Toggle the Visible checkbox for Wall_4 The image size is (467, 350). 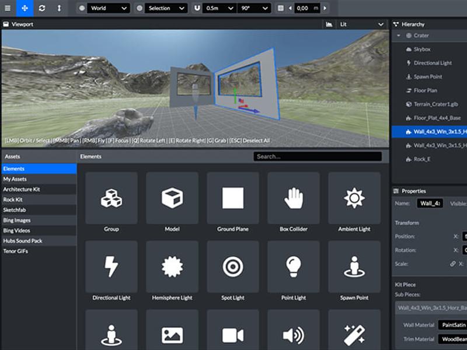point(464,204)
